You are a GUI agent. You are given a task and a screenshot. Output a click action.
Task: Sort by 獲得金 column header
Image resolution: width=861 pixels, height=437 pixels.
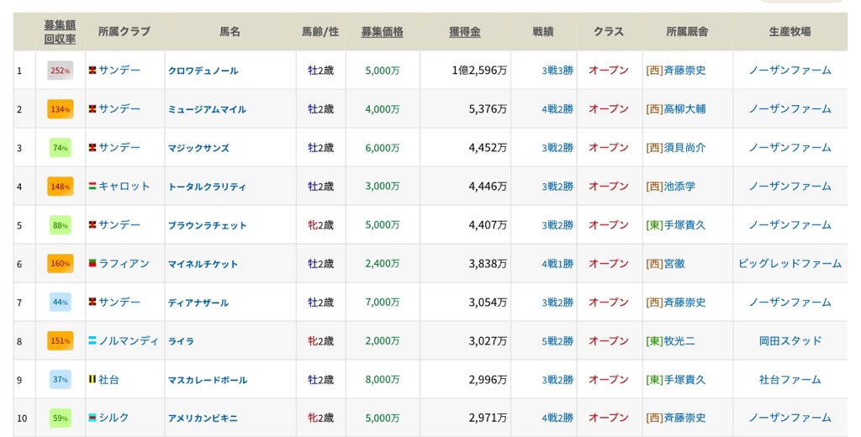click(x=464, y=32)
